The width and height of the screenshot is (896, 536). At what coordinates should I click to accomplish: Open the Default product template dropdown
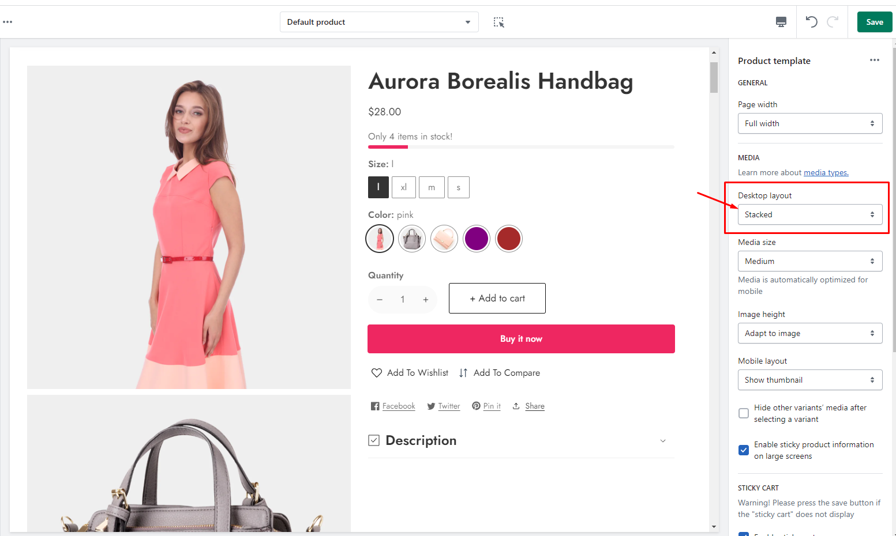pos(379,22)
